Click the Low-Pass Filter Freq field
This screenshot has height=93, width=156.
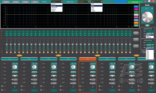[x=150, y=42]
